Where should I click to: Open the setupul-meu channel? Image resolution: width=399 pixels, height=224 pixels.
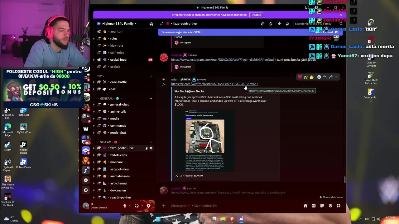coord(124,169)
